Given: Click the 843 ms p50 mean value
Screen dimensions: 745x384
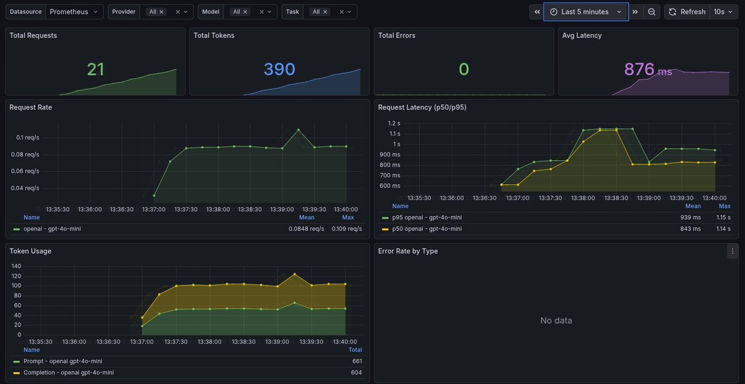Looking at the screenshot, I should (x=690, y=229).
